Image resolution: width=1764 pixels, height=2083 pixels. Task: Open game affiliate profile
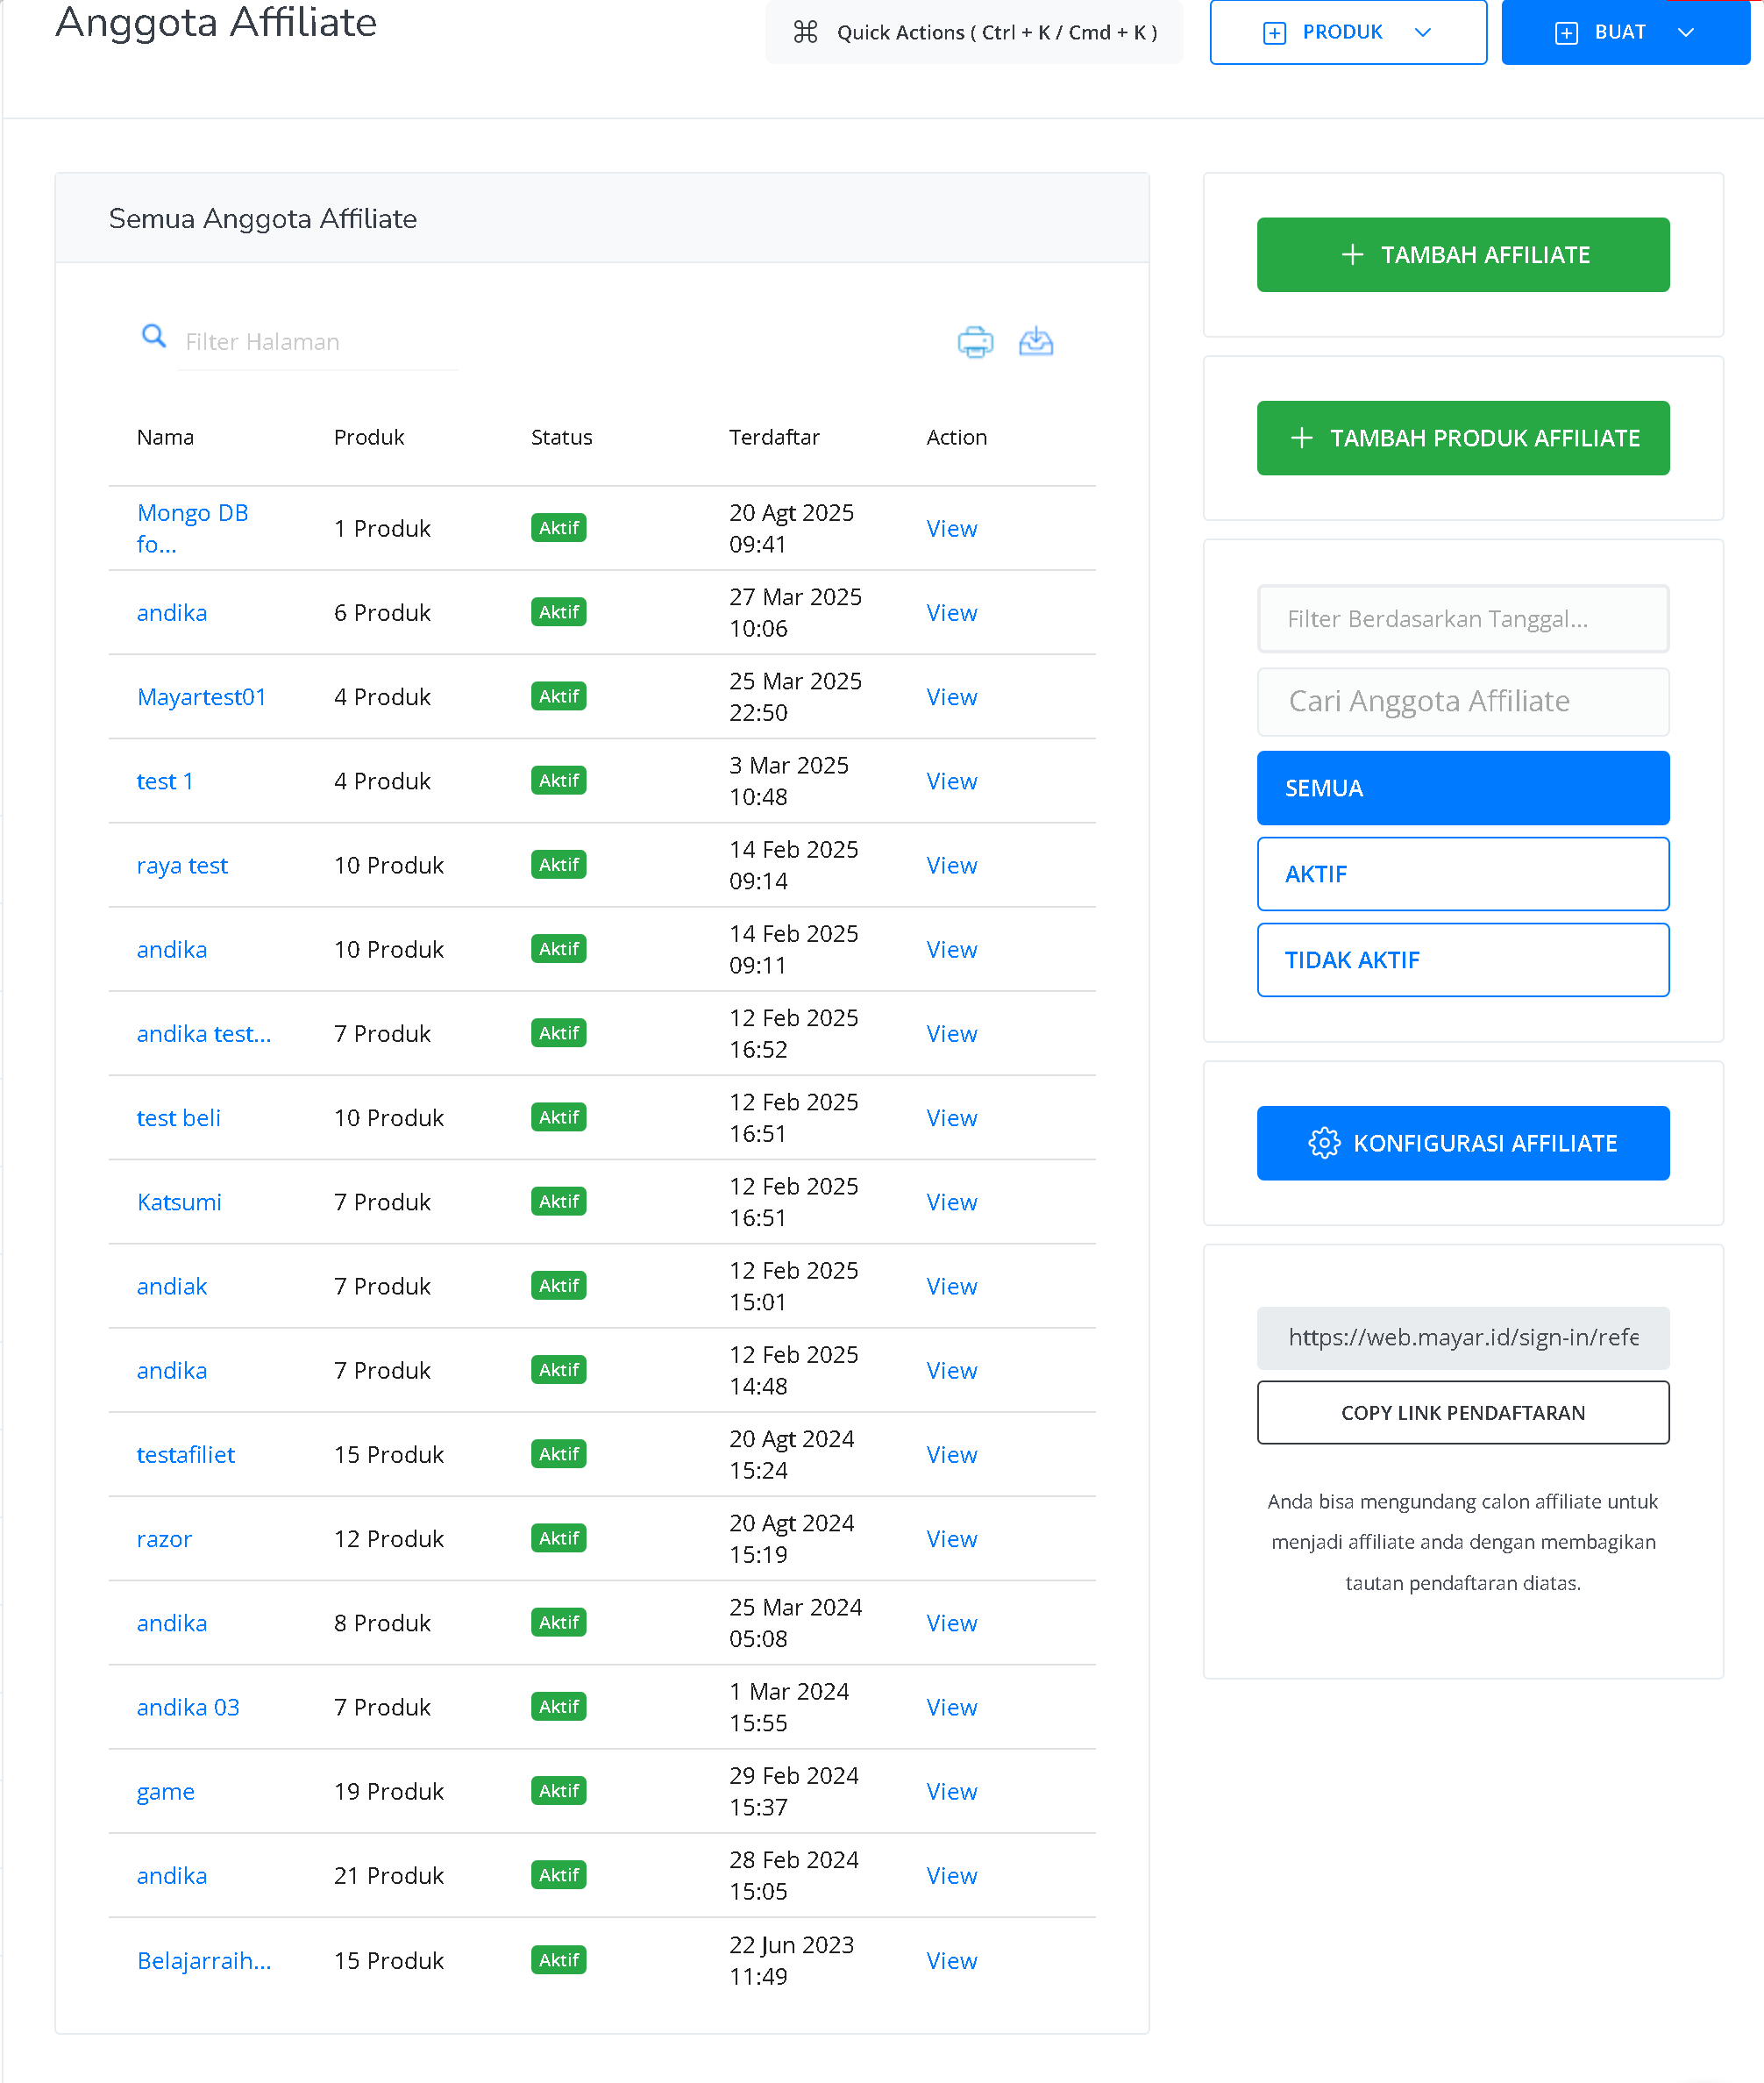point(165,1791)
